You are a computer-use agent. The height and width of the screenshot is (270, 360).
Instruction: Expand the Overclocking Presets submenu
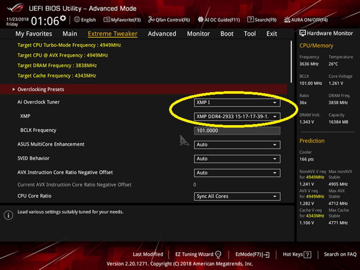(x=41, y=89)
